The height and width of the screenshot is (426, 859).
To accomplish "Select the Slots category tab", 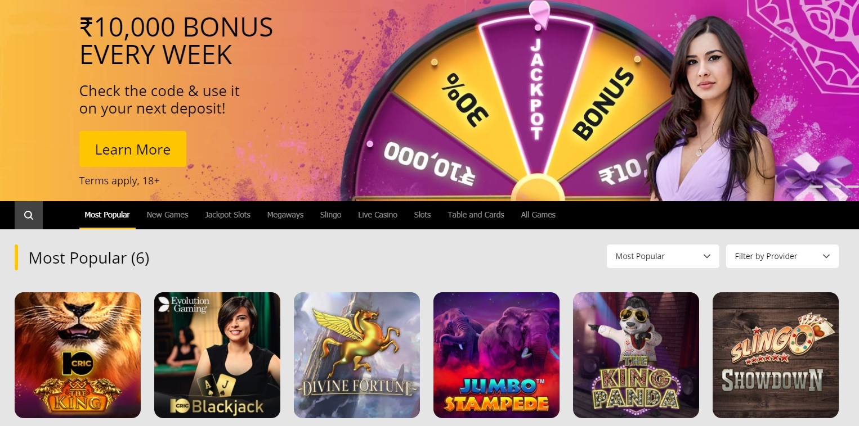I will (422, 215).
